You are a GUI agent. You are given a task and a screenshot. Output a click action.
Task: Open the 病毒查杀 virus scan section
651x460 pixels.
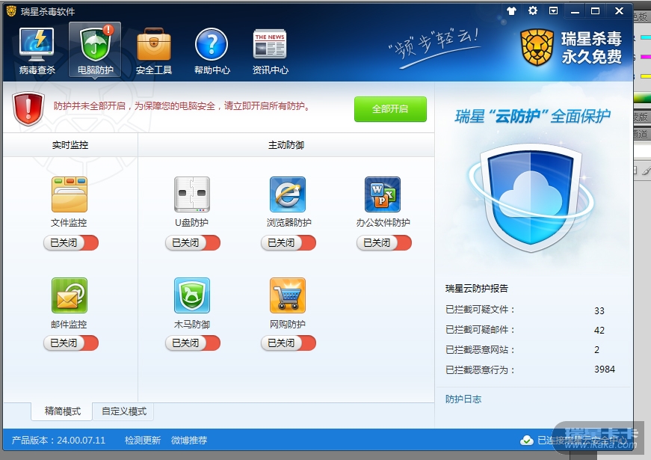point(37,51)
